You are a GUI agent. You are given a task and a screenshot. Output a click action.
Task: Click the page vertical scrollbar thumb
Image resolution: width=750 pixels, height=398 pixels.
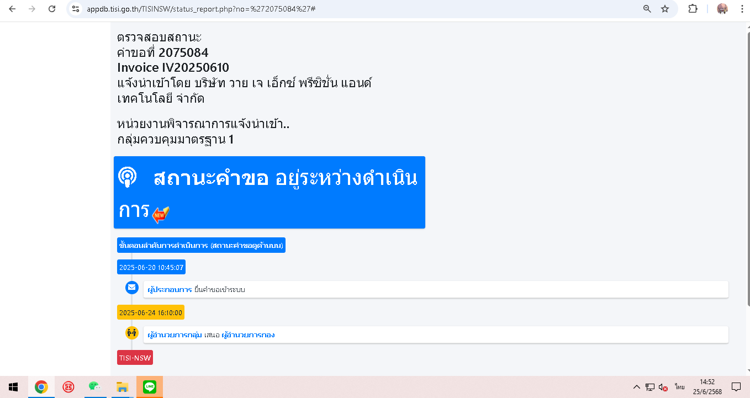748,168
